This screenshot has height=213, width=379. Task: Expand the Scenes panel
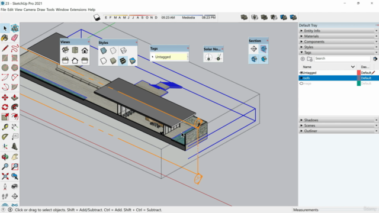point(301,125)
